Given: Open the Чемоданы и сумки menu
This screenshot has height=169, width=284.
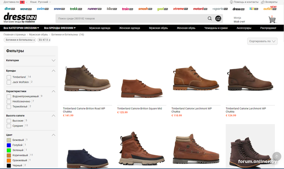Looking at the screenshot, I should tap(216, 28).
